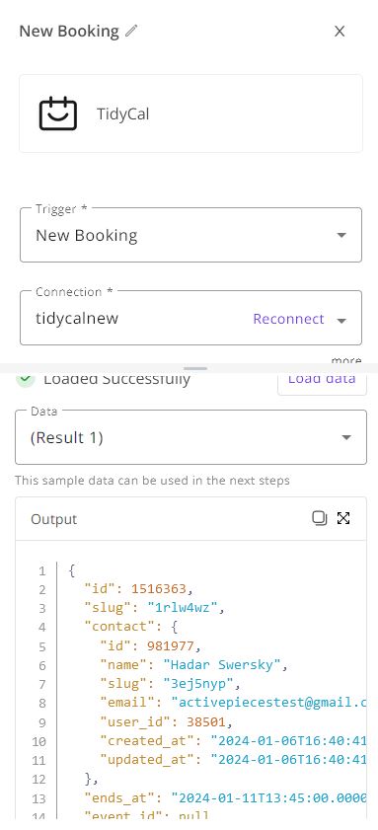Click the green Loaded Successfully checkmark icon

point(26,379)
